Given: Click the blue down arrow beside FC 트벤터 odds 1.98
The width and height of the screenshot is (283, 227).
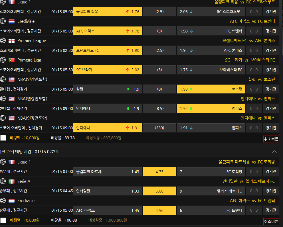Looking at the screenshot, I should (191, 31).
